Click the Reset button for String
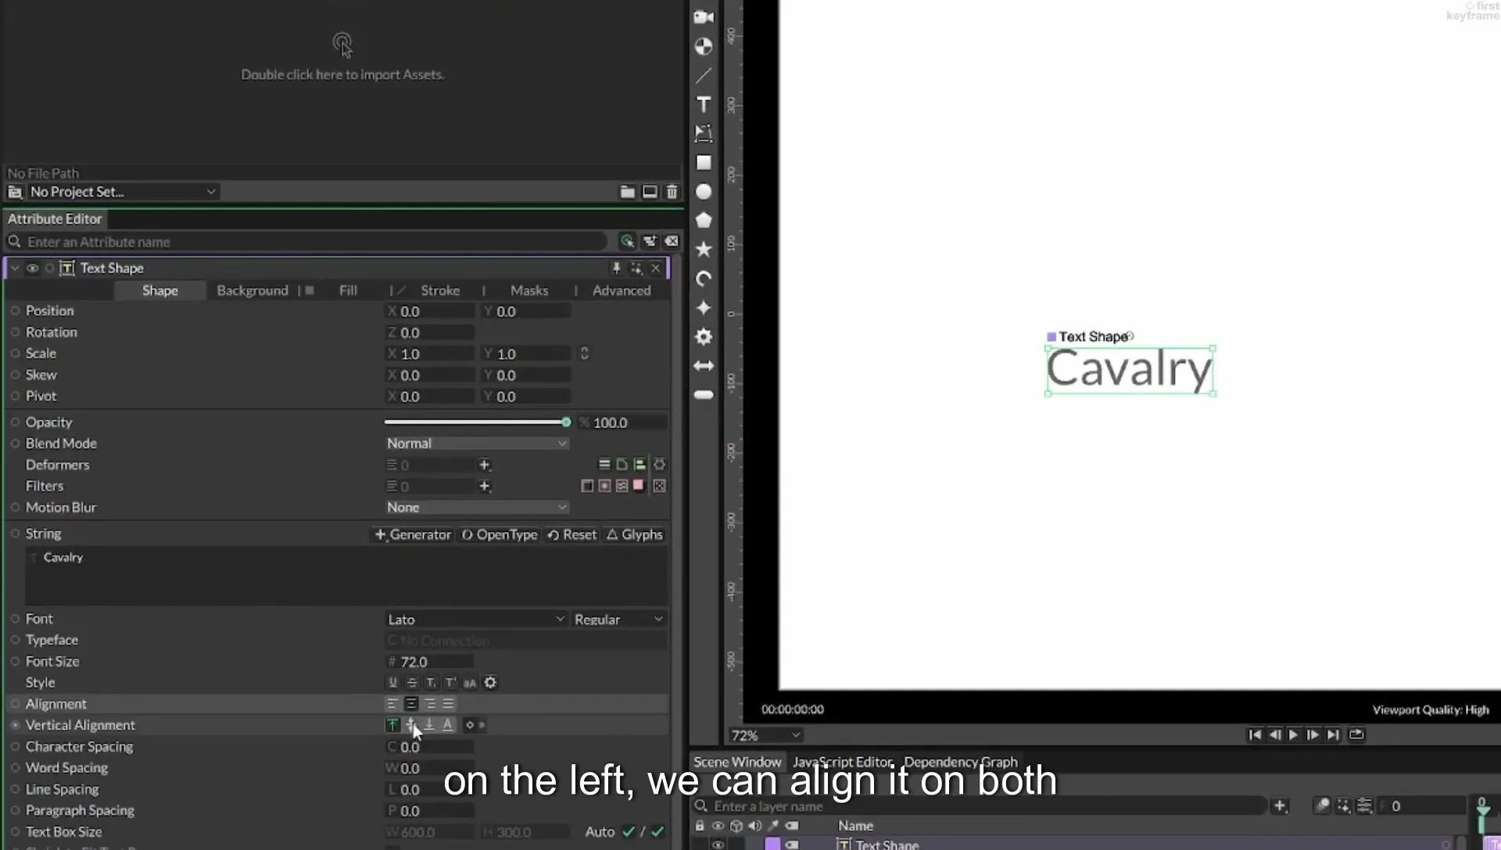The image size is (1501, 850). pos(571,534)
